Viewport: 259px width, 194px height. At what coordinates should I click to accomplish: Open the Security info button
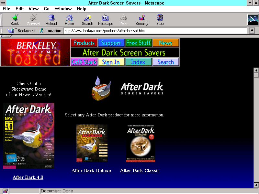(x=142, y=20)
